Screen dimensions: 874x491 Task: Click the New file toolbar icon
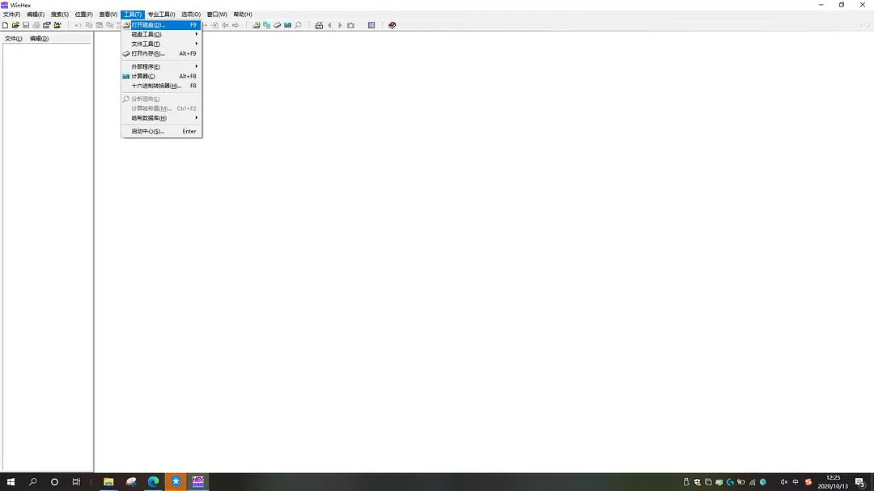coord(6,25)
